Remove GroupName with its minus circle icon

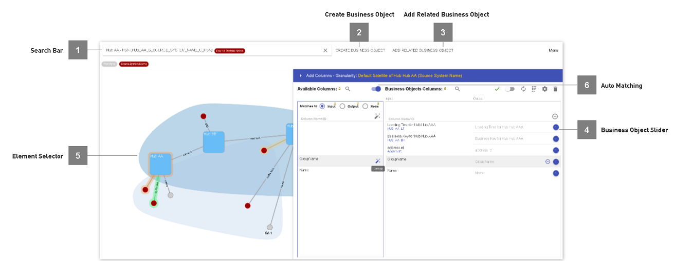click(x=548, y=162)
